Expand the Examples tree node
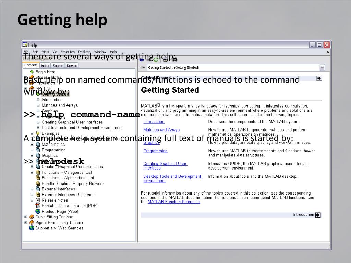This screenshot has height=263, width=351. (x=32, y=133)
